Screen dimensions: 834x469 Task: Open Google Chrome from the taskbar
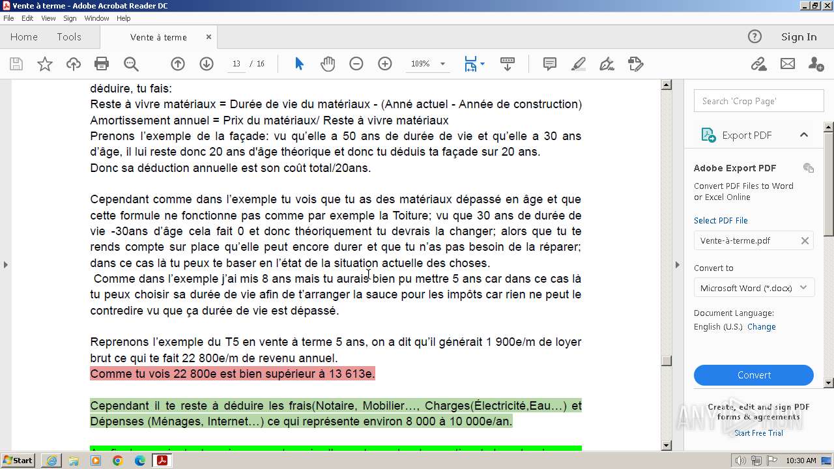[x=117, y=461]
